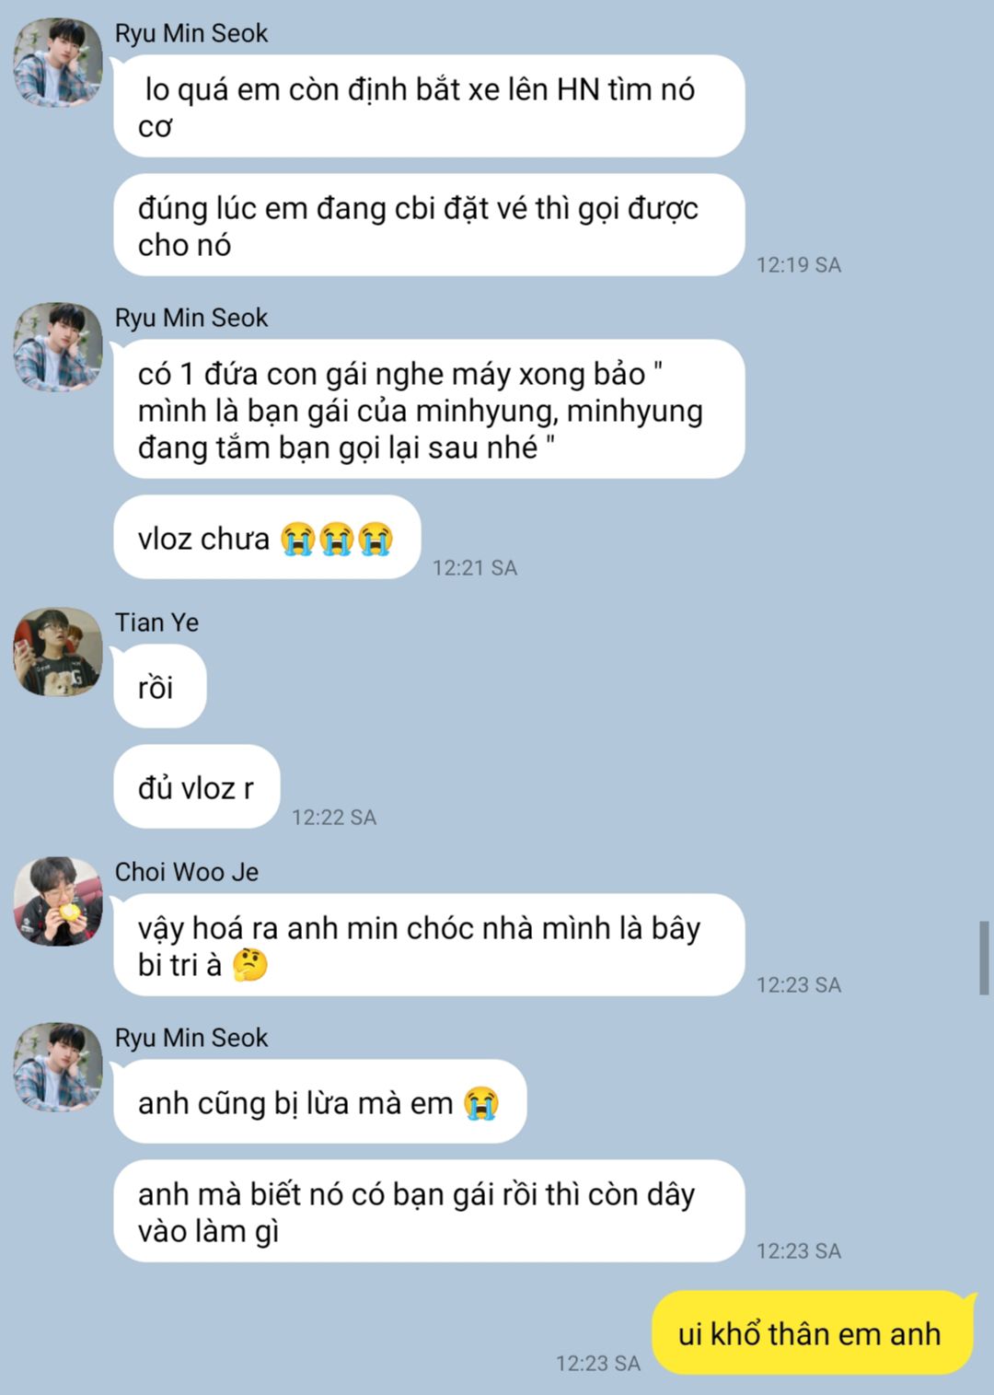Tap the 'vậy hoá ra anh min chóc' bubble
Screen dimensions: 994x1395
point(429,946)
